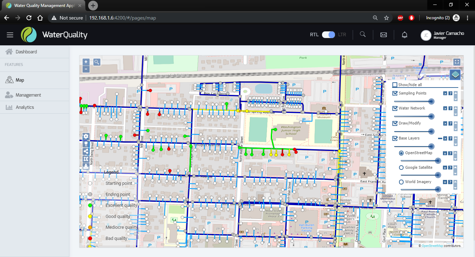Open the AdBlock Plus extension icon
The height and width of the screenshot is (257, 475).
[x=400, y=18]
